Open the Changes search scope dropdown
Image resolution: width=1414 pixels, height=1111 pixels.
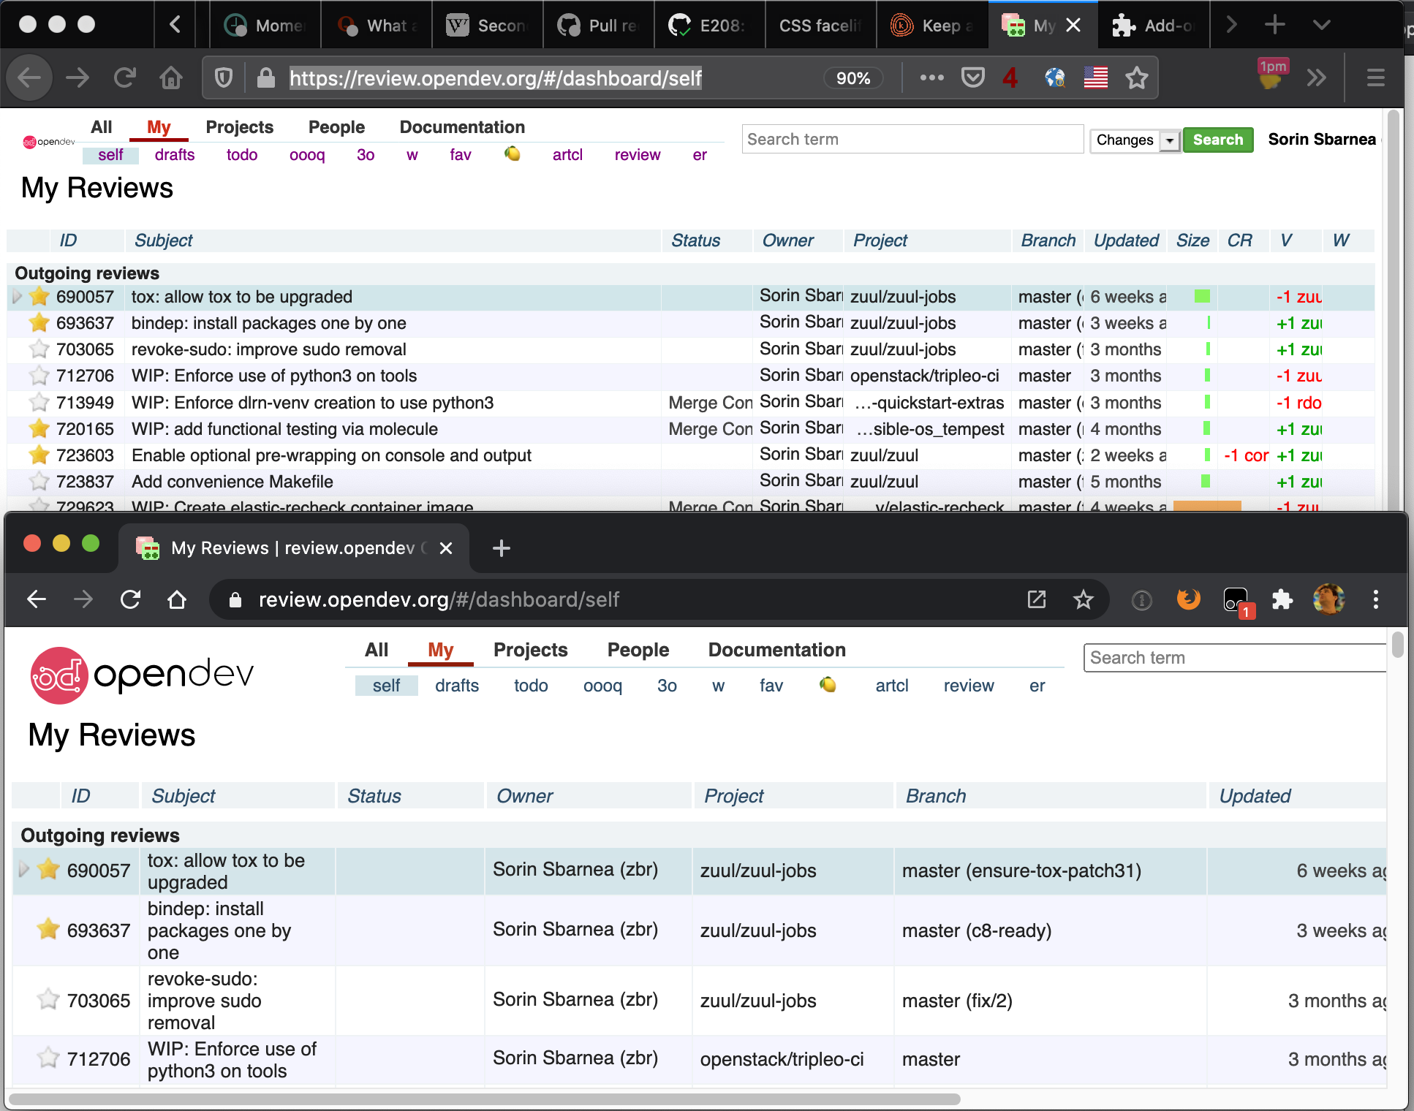pos(1171,140)
